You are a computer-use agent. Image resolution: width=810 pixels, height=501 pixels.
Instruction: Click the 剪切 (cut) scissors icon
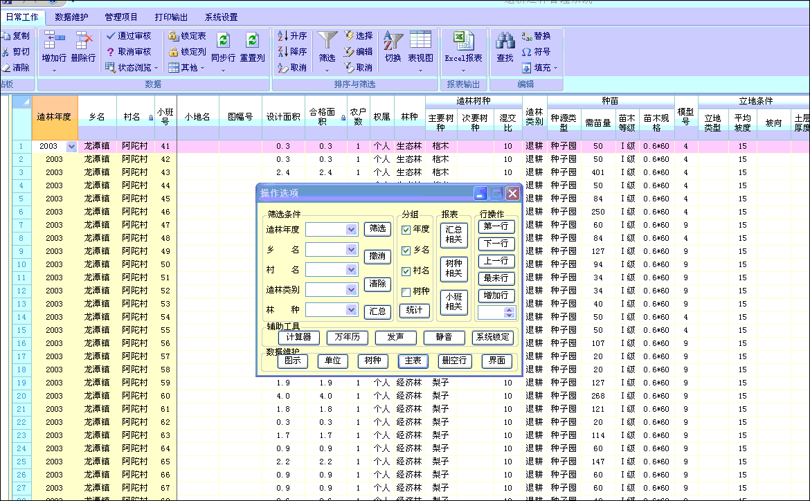pyautogui.click(x=5, y=52)
